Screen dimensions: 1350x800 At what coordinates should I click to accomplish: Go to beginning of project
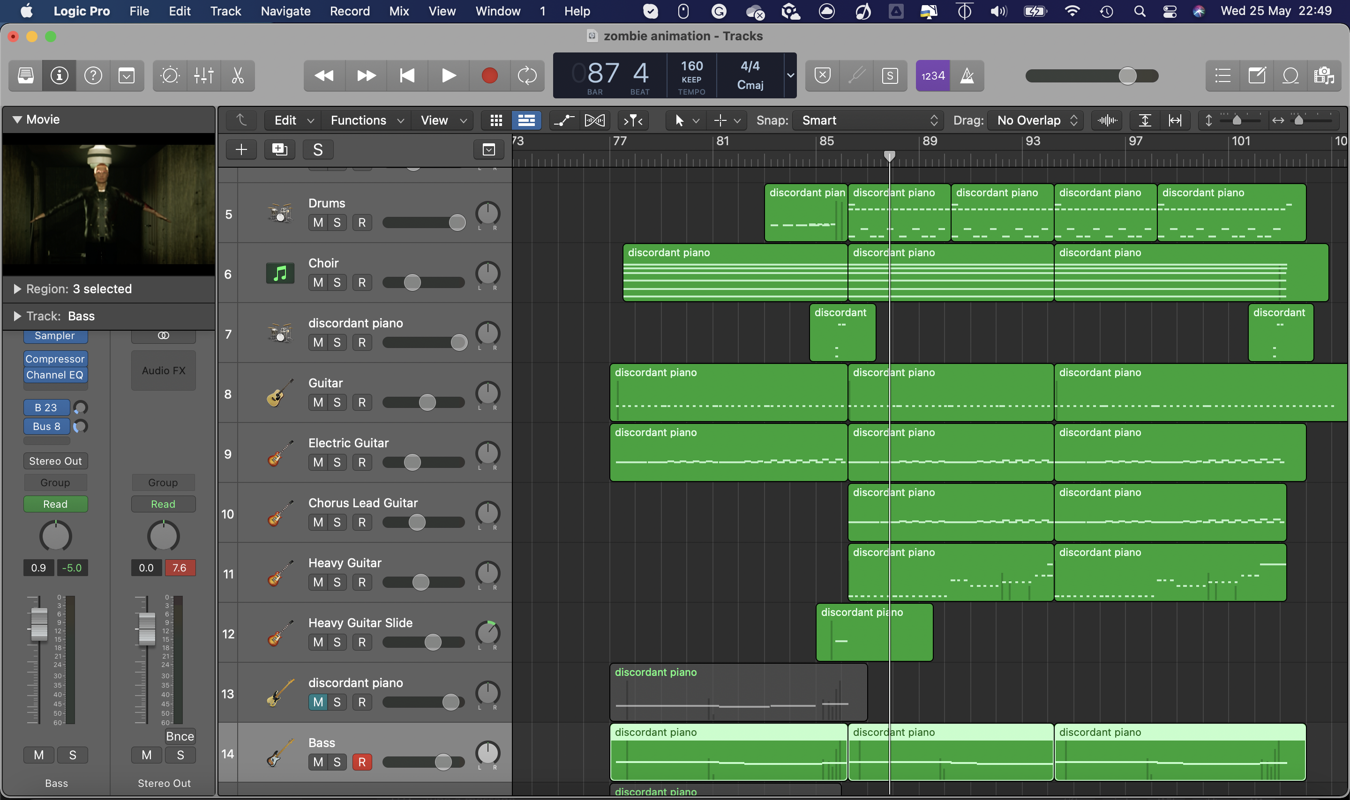[407, 75]
